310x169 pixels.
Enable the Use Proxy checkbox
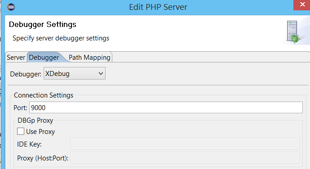[21, 131]
